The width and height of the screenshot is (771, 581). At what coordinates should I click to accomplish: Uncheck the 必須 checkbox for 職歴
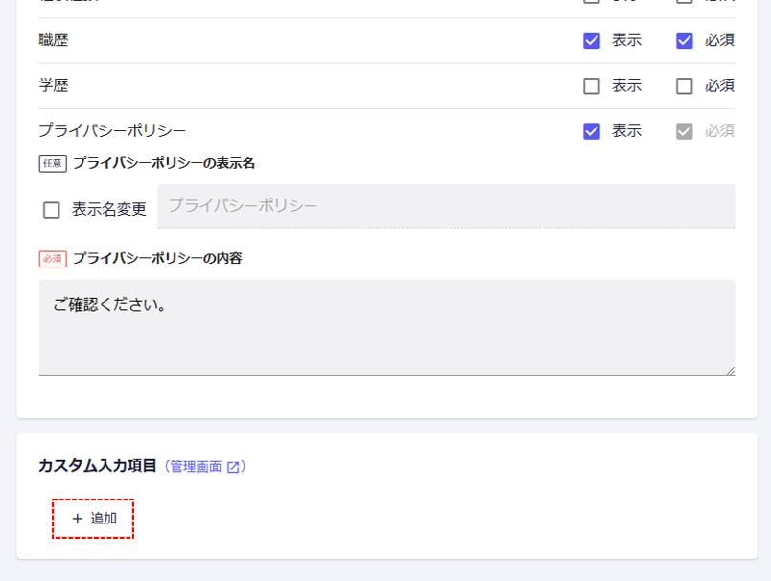point(684,40)
